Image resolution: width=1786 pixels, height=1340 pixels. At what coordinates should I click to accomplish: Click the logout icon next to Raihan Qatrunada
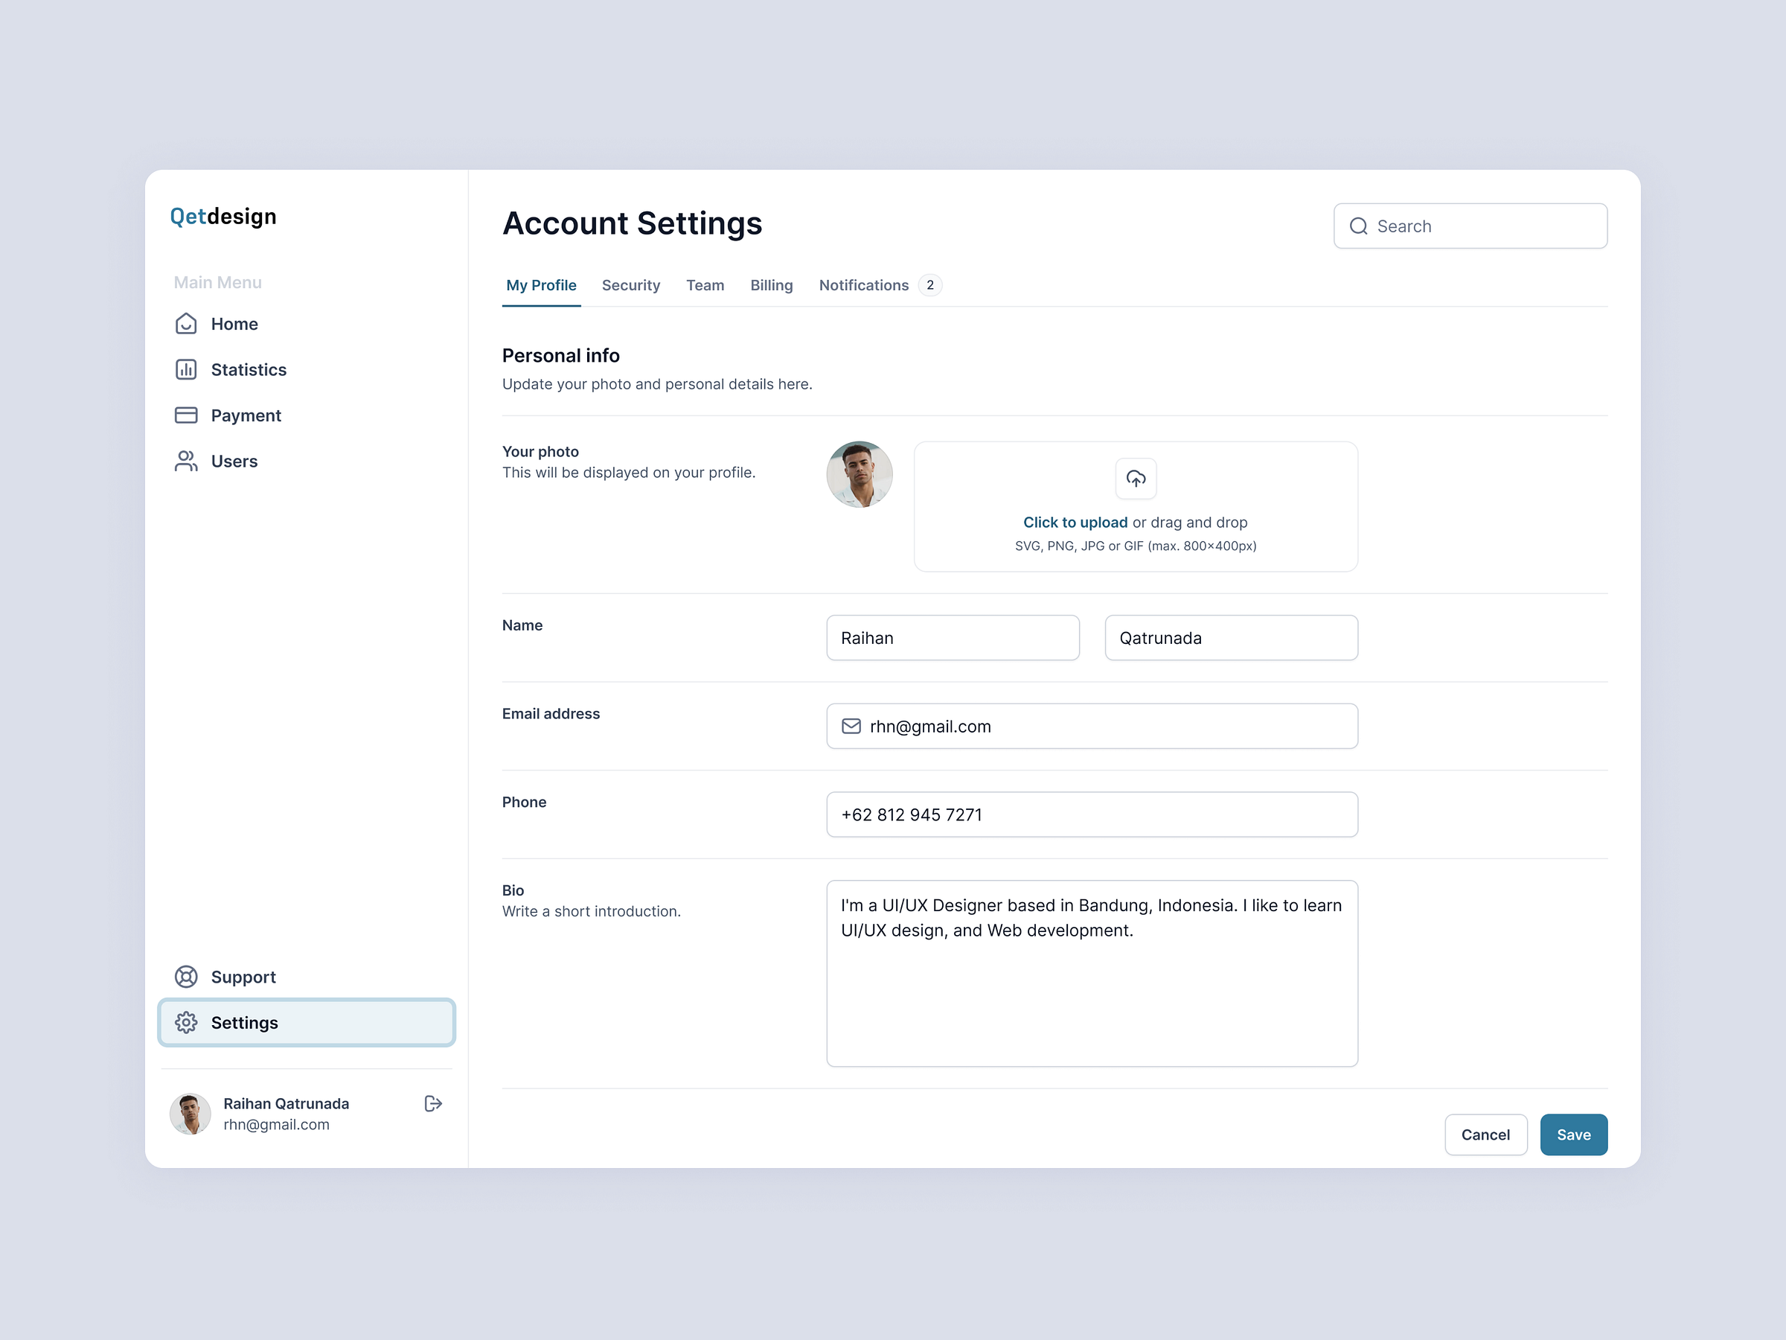point(433,1103)
